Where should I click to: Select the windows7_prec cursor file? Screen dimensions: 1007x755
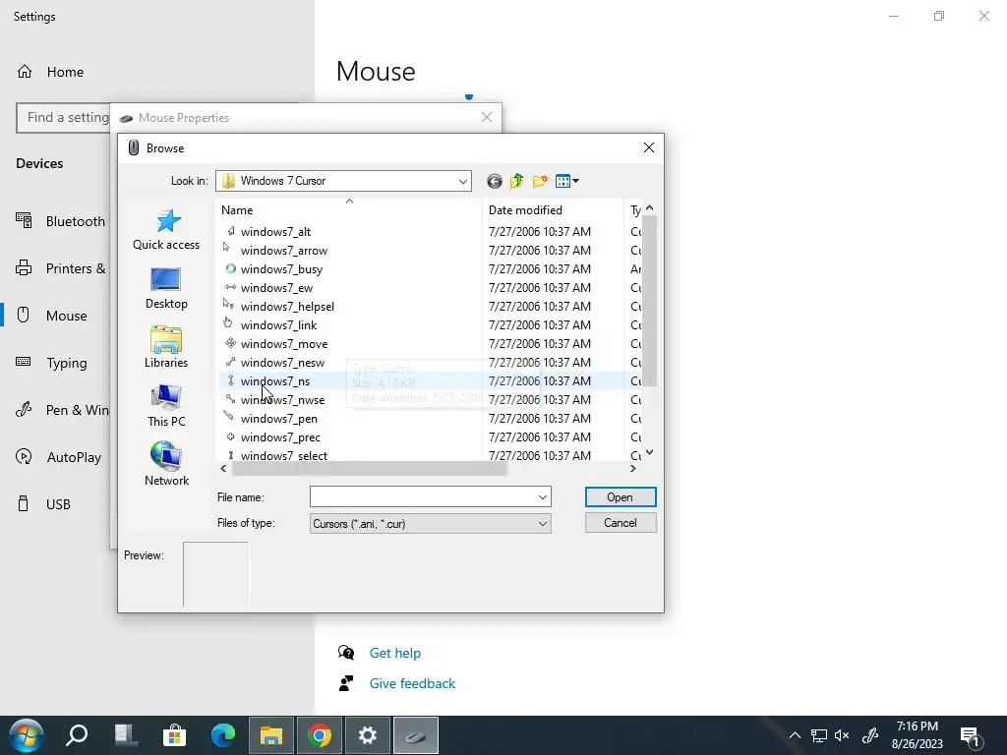point(280,437)
